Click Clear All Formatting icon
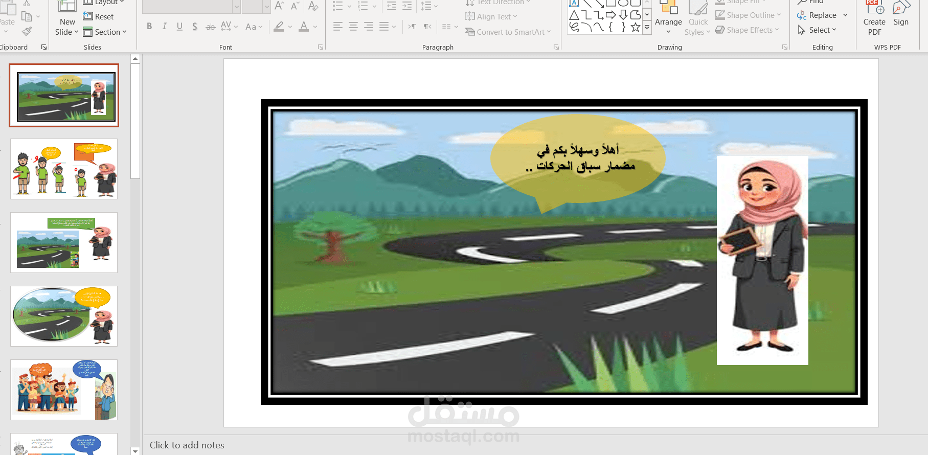Viewport: 928px width, 455px height. pyautogui.click(x=313, y=6)
